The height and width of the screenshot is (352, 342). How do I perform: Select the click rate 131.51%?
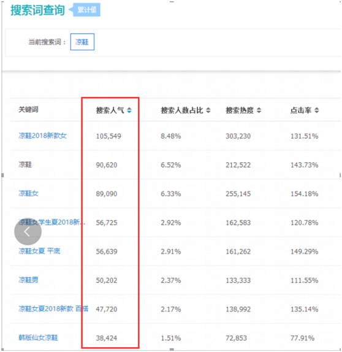305,136
